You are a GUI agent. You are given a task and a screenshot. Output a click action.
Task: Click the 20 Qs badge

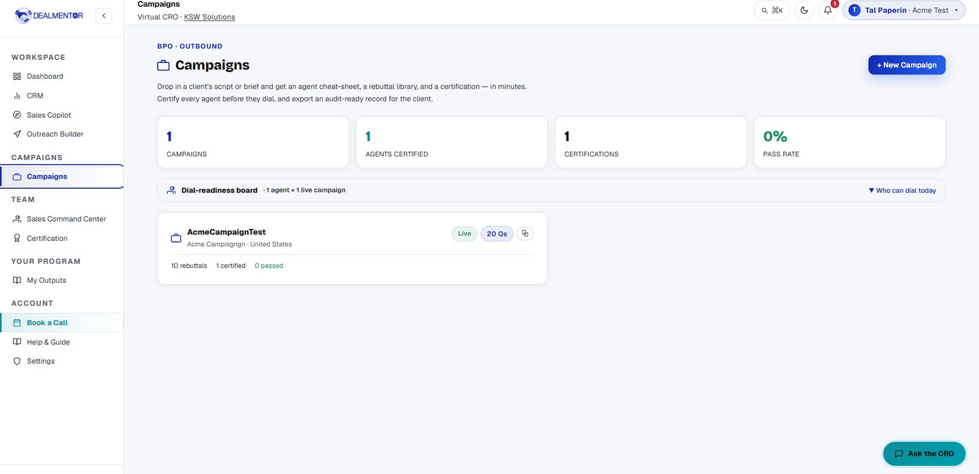(x=497, y=234)
